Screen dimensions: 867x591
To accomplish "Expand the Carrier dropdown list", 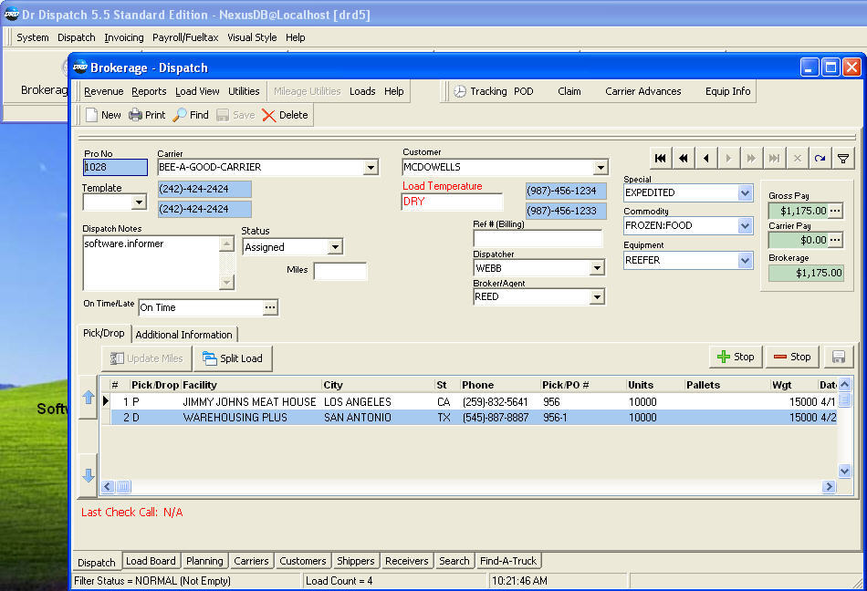I will (371, 168).
